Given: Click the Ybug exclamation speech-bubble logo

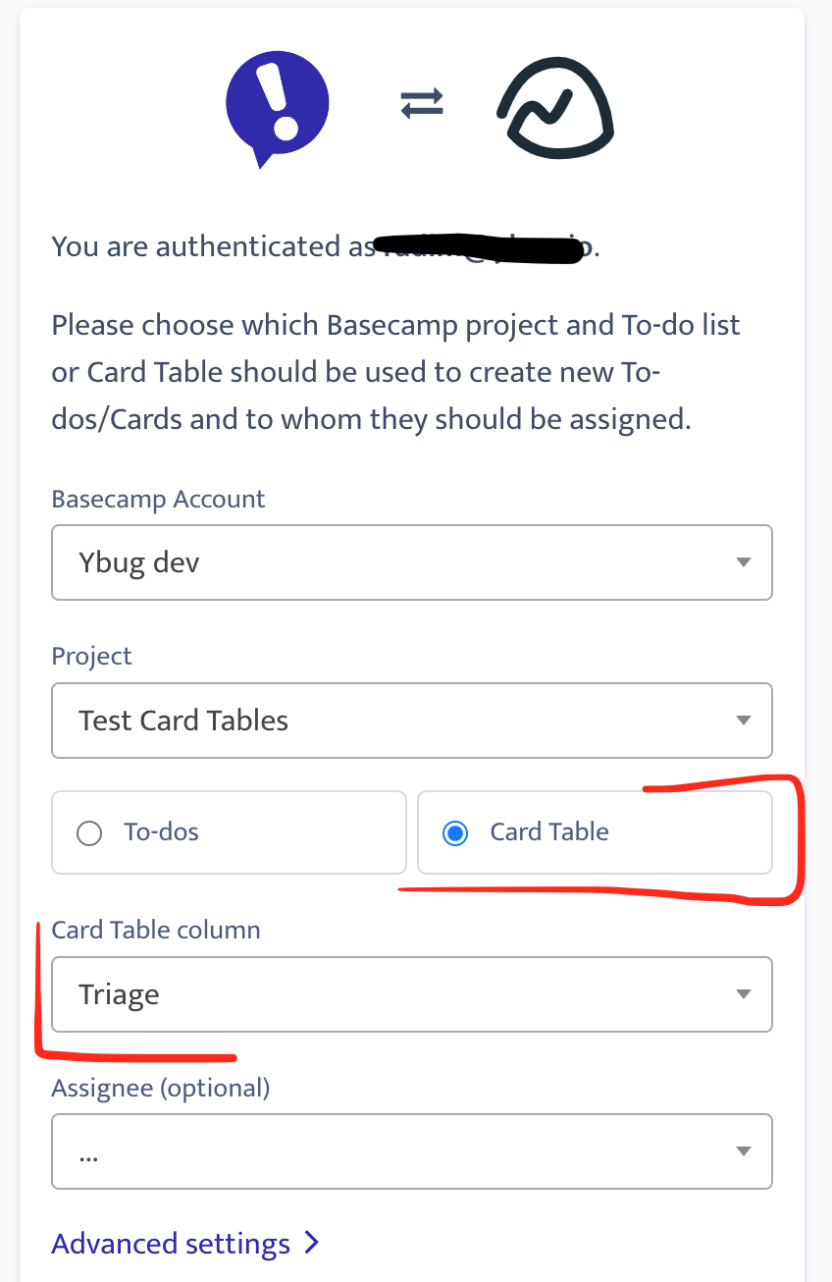Looking at the screenshot, I should pos(277,106).
